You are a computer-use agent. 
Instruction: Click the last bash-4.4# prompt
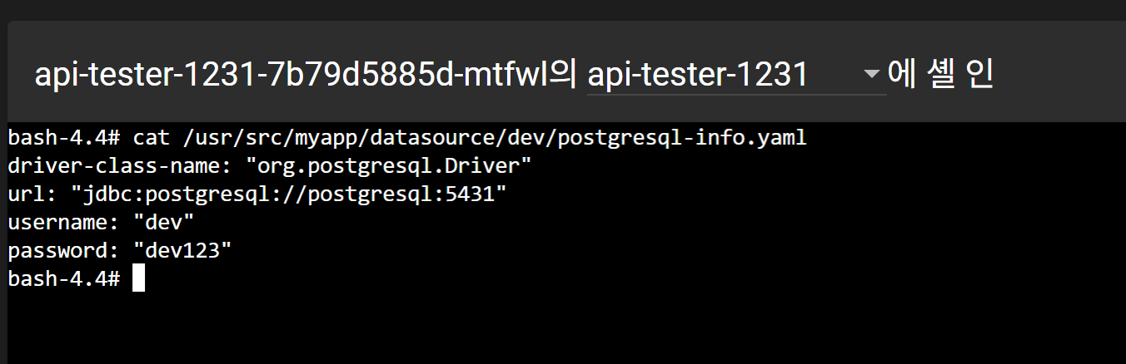coord(63,278)
